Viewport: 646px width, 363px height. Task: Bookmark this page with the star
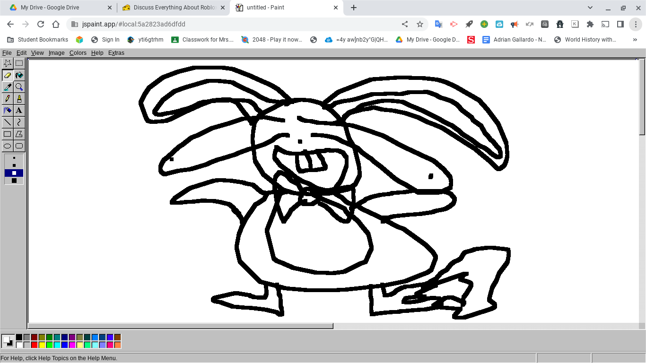[x=420, y=24]
